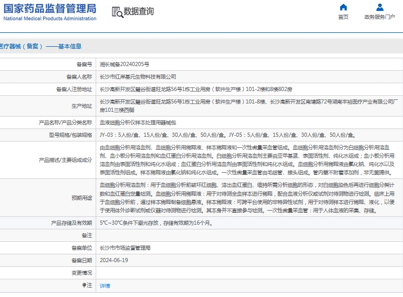The width and height of the screenshot is (403, 297).
Task: Click the 备案日期 label
Action: tap(82, 260)
